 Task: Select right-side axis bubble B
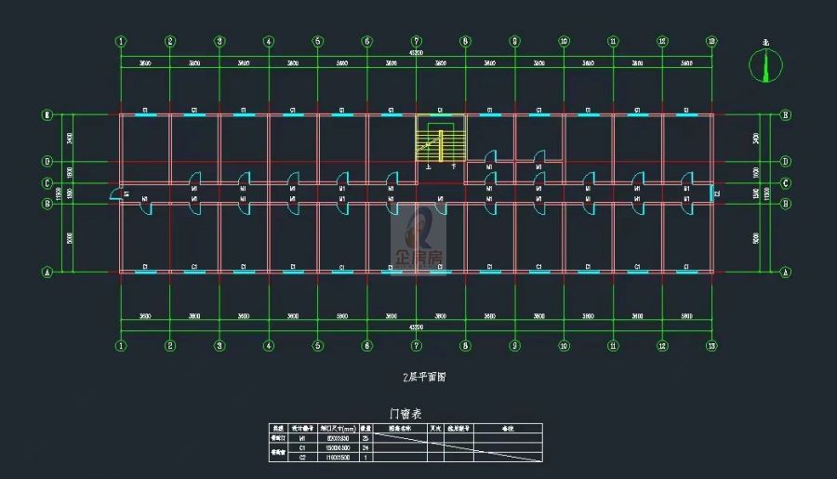[x=786, y=204]
